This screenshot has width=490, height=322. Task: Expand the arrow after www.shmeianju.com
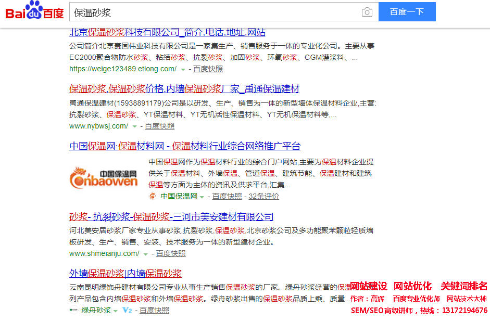(x=146, y=254)
